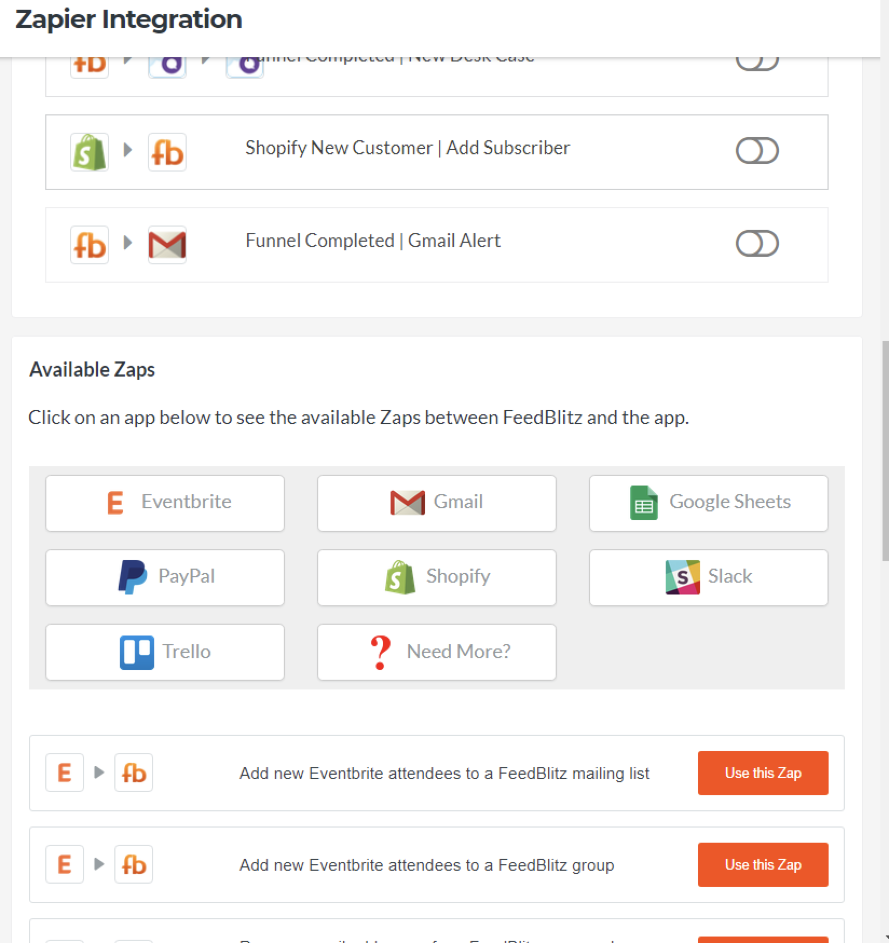Screen dimensions: 889x943
Task: Click the Gmail envelope logo in app grid
Action: [x=407, y=502]
